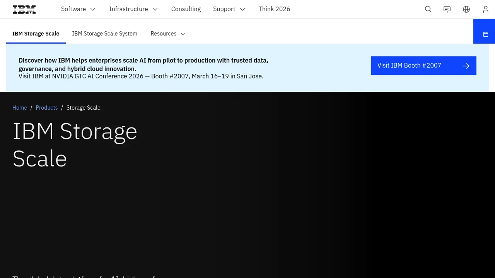This screenshot has height=278, width=495.
Task: Click the Storage Scale breadcrumb text
Action: tap(84, 108)
